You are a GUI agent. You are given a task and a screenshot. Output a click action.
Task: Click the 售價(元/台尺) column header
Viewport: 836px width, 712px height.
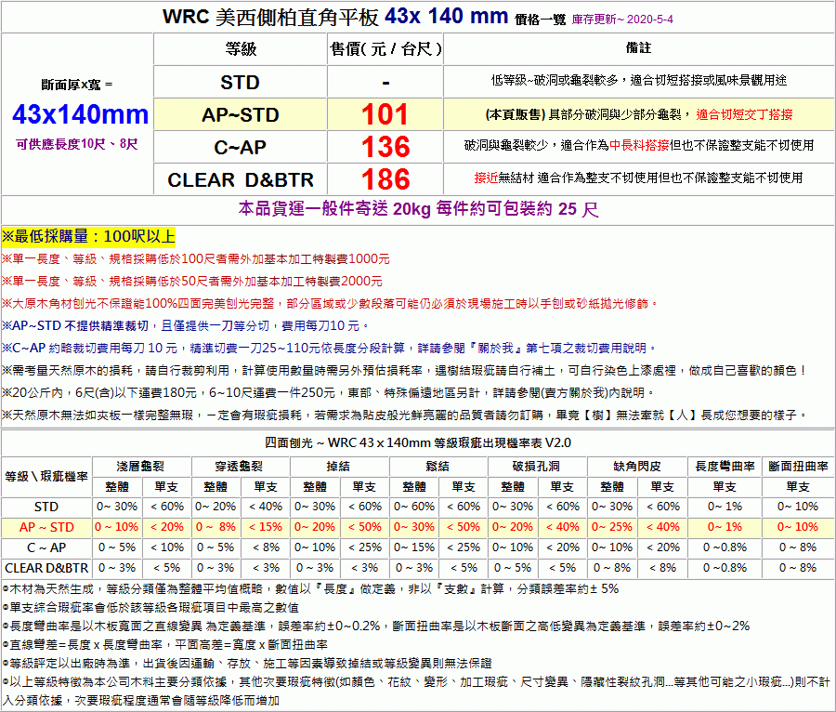click(385, 49)
